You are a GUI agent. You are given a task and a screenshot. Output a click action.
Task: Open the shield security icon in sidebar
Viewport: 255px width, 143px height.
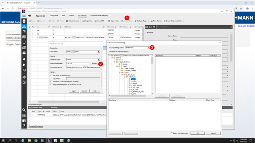24,43
